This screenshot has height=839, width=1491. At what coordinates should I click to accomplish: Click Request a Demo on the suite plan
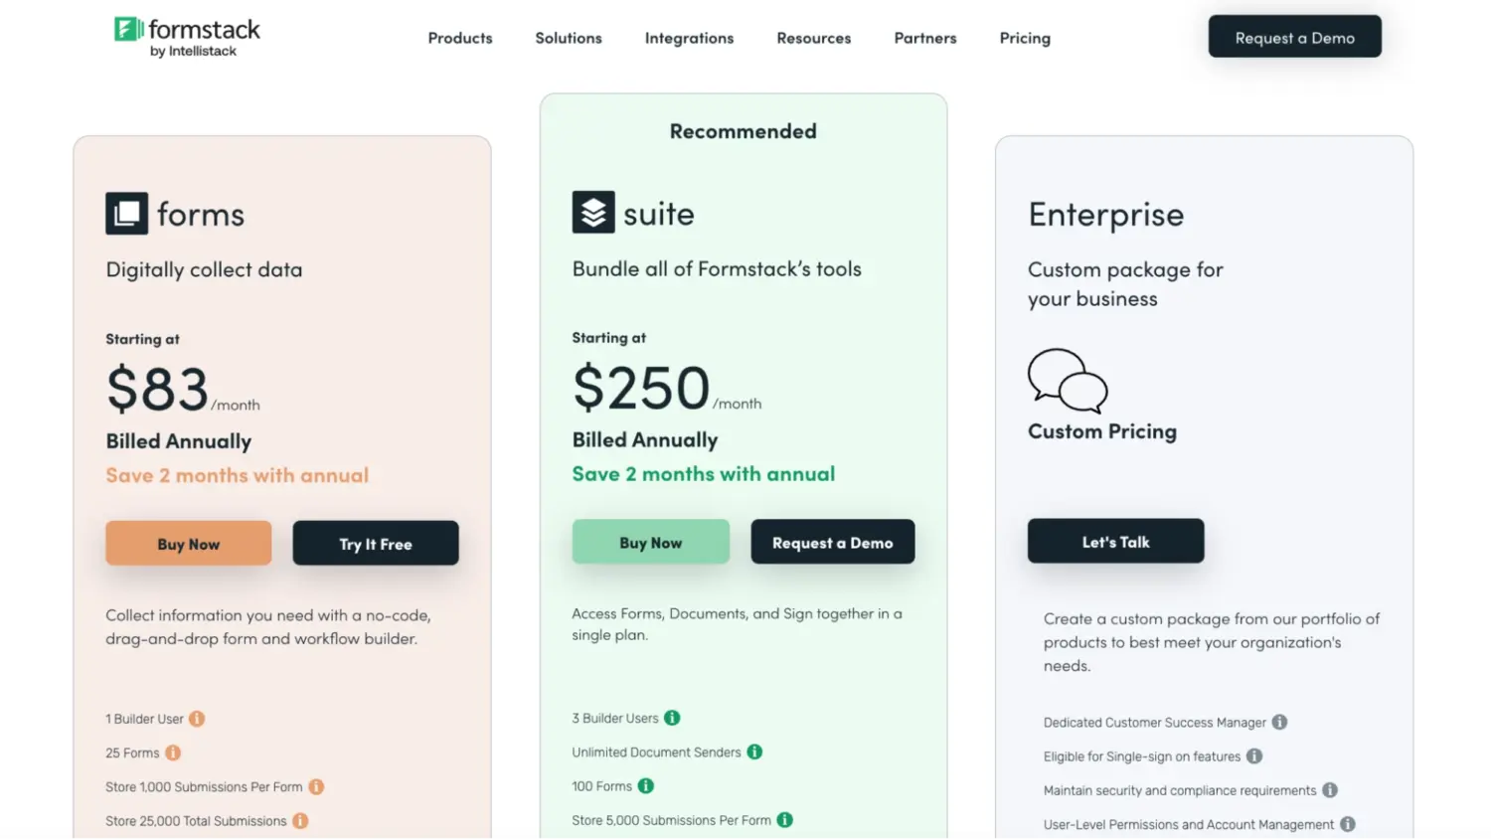click(x=833, y=542)
